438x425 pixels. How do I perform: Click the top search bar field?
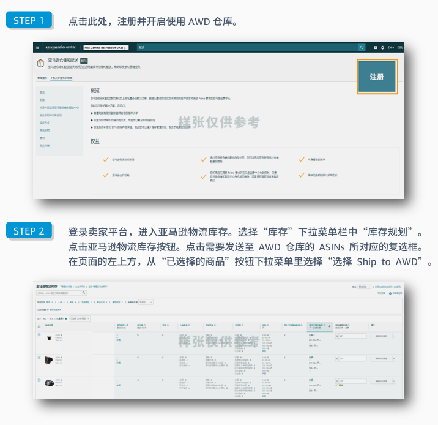(248, 48)
